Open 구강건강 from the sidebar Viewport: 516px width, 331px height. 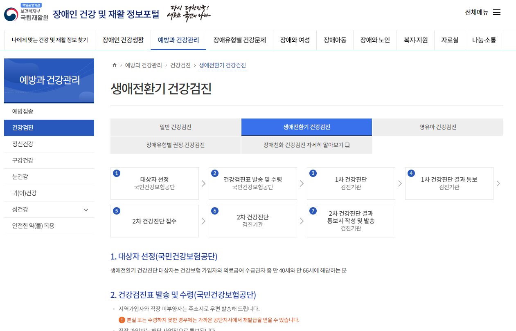(49, 160)
